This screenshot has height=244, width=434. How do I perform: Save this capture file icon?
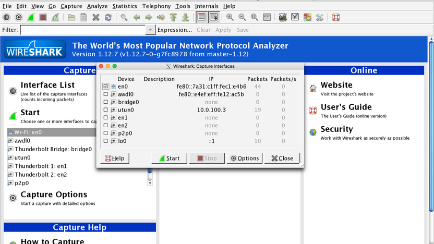tap(83, 17)
